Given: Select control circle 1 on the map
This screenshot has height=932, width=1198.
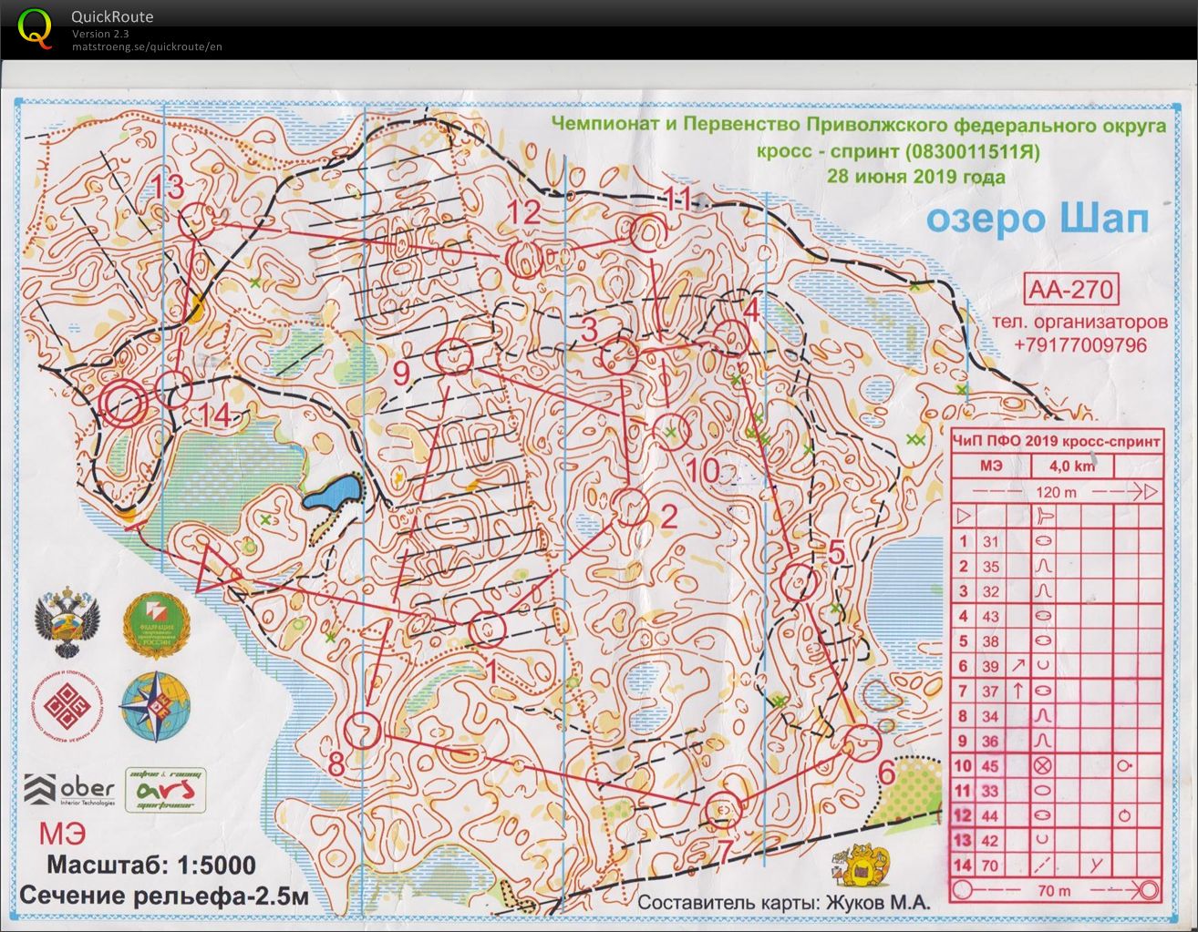Looking at the screenshot, I should tap(488, 628).
